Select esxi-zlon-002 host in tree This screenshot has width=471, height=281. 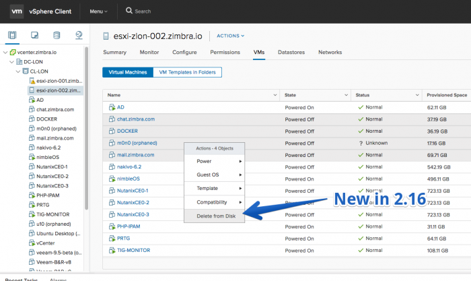[56, 90]
